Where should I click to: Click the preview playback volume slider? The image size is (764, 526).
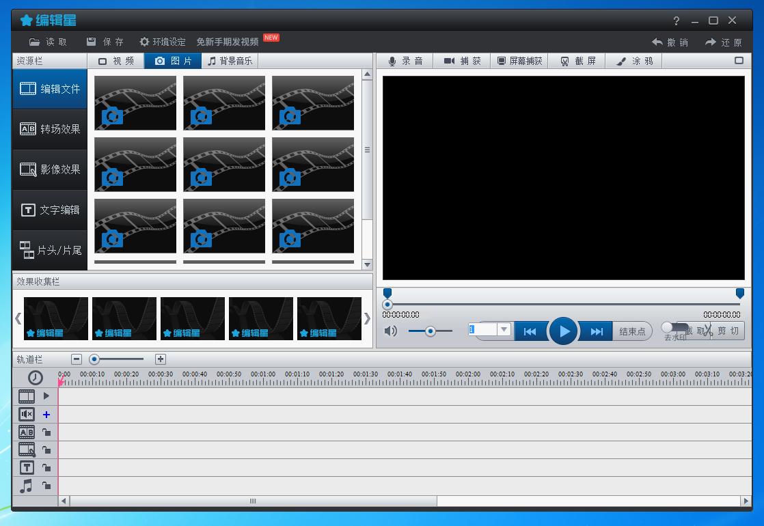click(431, 331)
